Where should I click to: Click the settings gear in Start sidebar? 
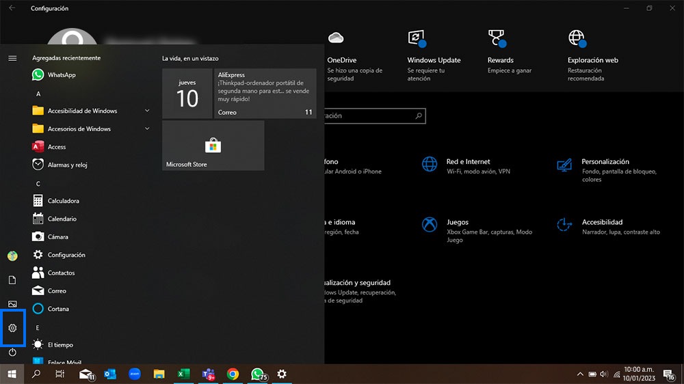click(12, 328)
